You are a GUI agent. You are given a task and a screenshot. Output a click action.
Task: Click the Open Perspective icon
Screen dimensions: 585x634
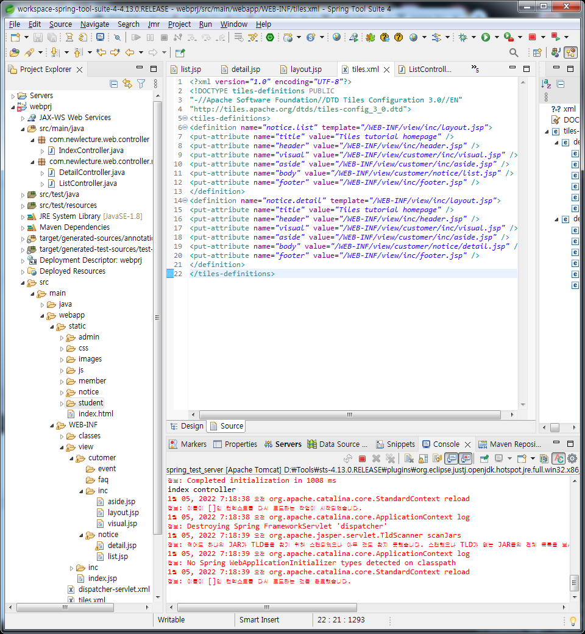click(537, 52)
